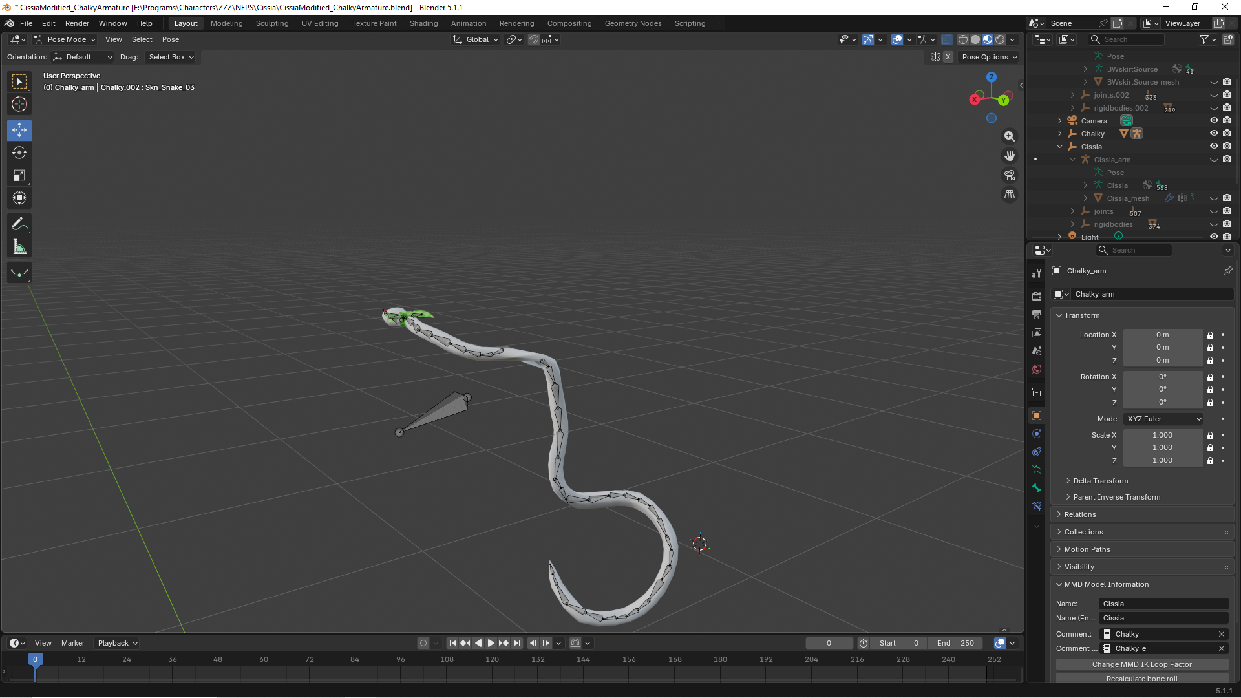This screenshot has width=1241, height=698.
Task: Click the Scale X value field
Action: 1163,435
